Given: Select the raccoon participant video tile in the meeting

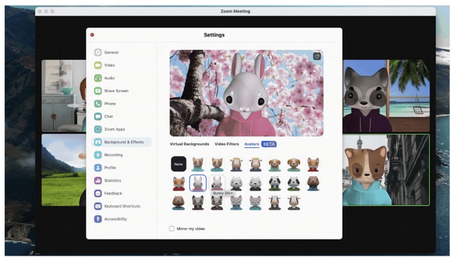Looking at the screenshot, I should coord(386,96).
